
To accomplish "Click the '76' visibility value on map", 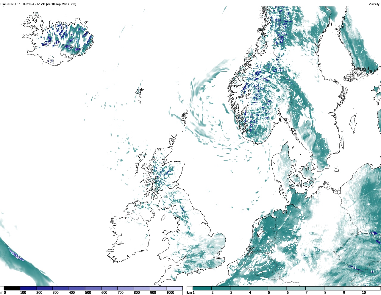I will click(371, 233).
